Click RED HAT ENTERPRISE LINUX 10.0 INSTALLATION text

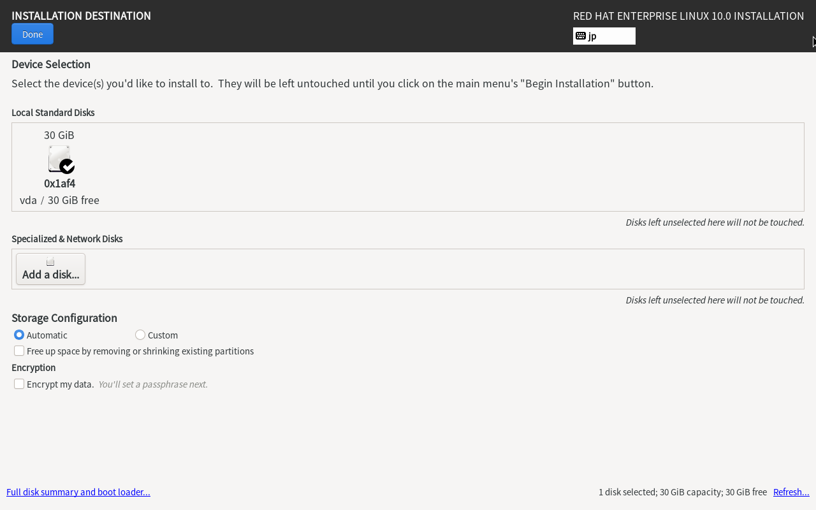pos(688,16)
